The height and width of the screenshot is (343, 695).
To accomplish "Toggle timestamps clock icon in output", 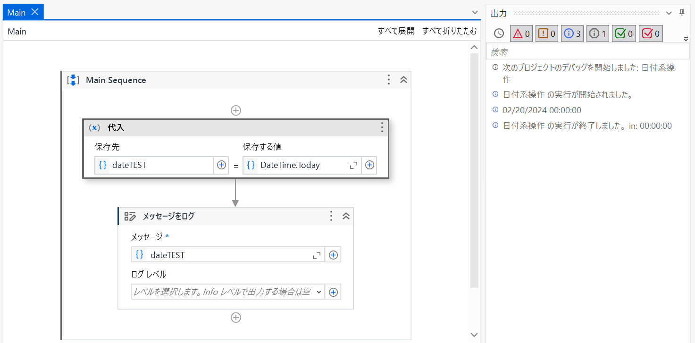I will coord(499,33).
